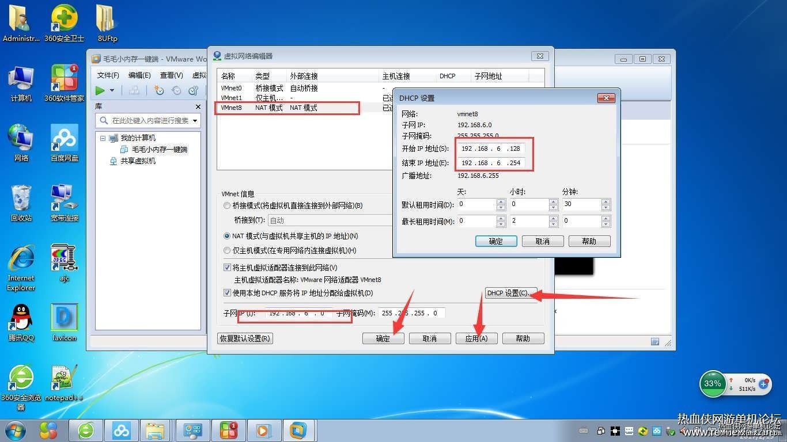Screen dimensions: 787x442
Task: Select the 仅主机模式 radio button
Action: click(x=227, y=250)
